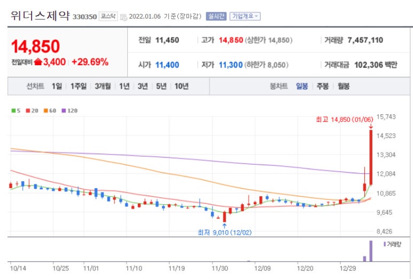Click the 거래량 volume legend label

pos(393,244)
